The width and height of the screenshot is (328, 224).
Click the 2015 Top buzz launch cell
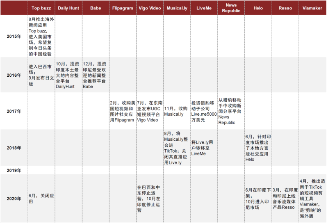click(41, 37)
